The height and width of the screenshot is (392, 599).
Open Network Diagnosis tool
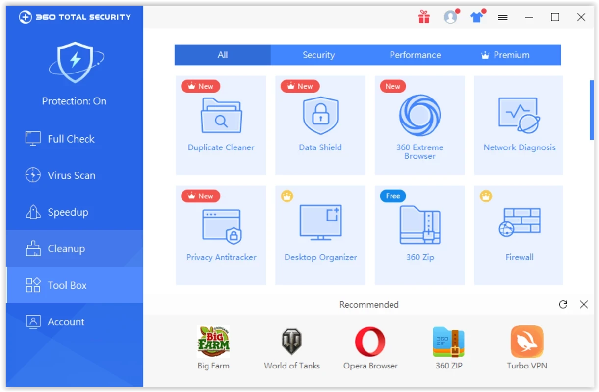[519, 125]
